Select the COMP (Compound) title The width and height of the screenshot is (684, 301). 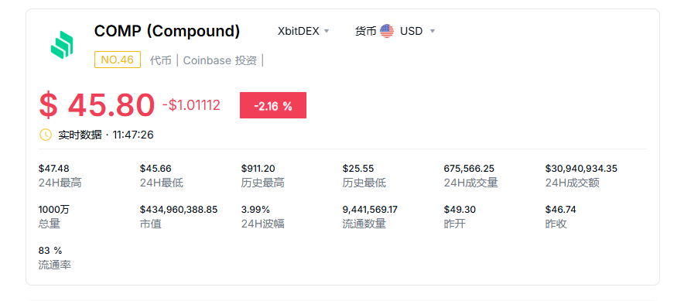[167, 31]
